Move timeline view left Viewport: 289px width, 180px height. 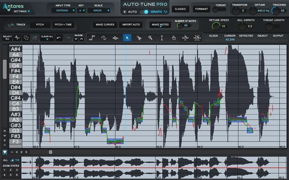(22, 152)
